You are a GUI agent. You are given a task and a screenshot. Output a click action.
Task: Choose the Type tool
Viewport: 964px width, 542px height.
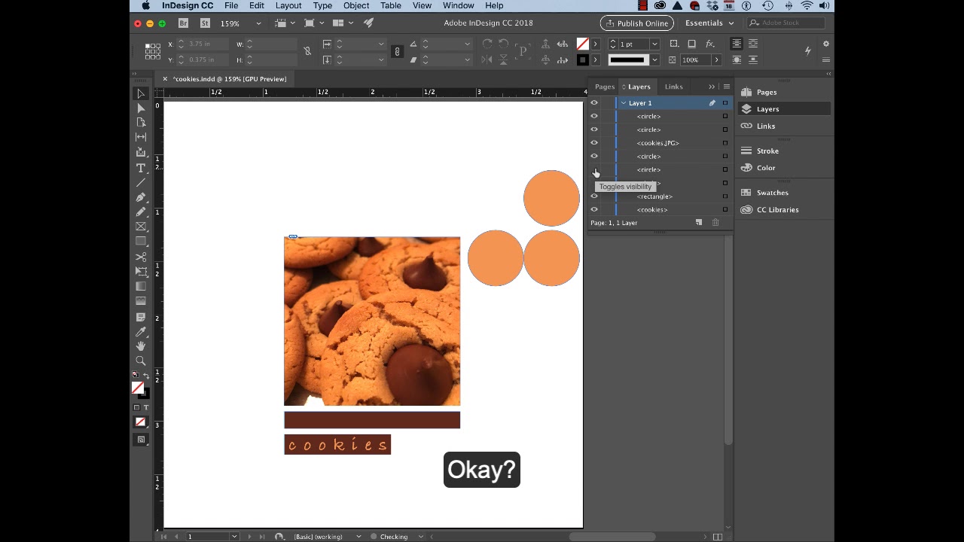141,168
